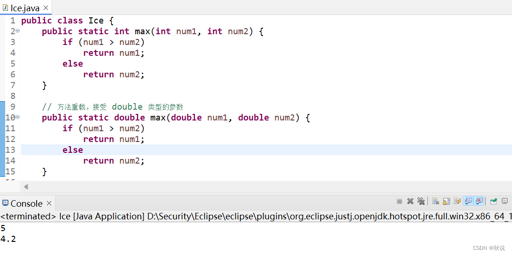Collapse the double max method at line 10
Screen dimensions: 512x255
point(18,117)
